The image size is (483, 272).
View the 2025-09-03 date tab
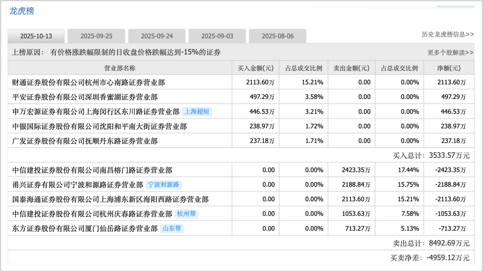pos(217,36)
